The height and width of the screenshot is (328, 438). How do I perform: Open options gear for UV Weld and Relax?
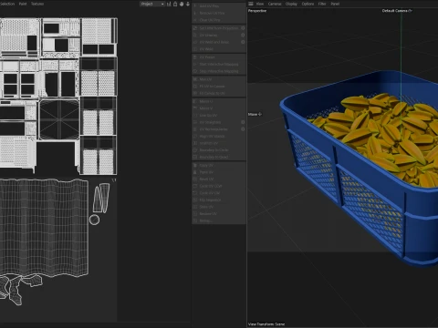(243, 42)
